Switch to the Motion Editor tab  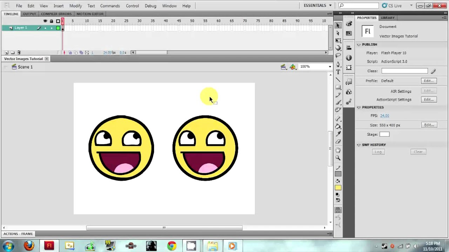[90, 14]
